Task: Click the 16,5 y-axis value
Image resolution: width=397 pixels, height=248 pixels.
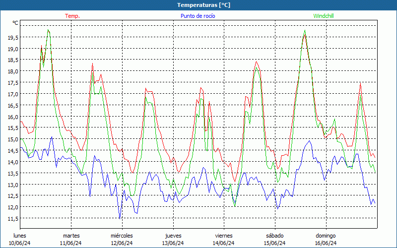Action: click(x=12, y=106)
